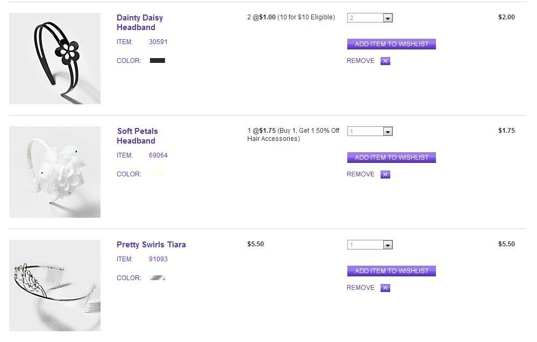Screen dimensions: 537x342
Task: View the silver tiara product image
Action: pyautogui.click(x=55, y=286)
